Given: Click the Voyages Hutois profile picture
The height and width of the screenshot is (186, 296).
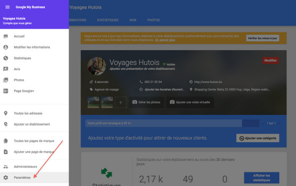Looking at the screenshot, I should (97, 66).
